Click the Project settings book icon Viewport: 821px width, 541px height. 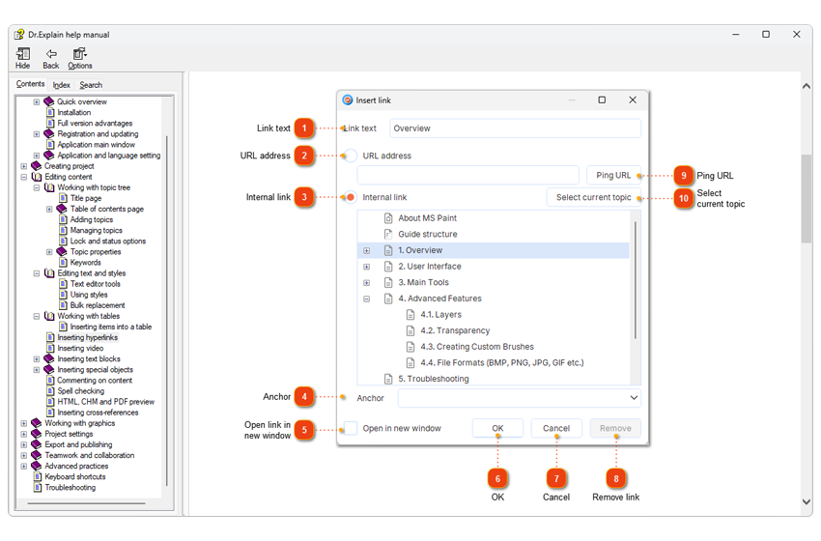pyautogui.click(x=36, y=434)
